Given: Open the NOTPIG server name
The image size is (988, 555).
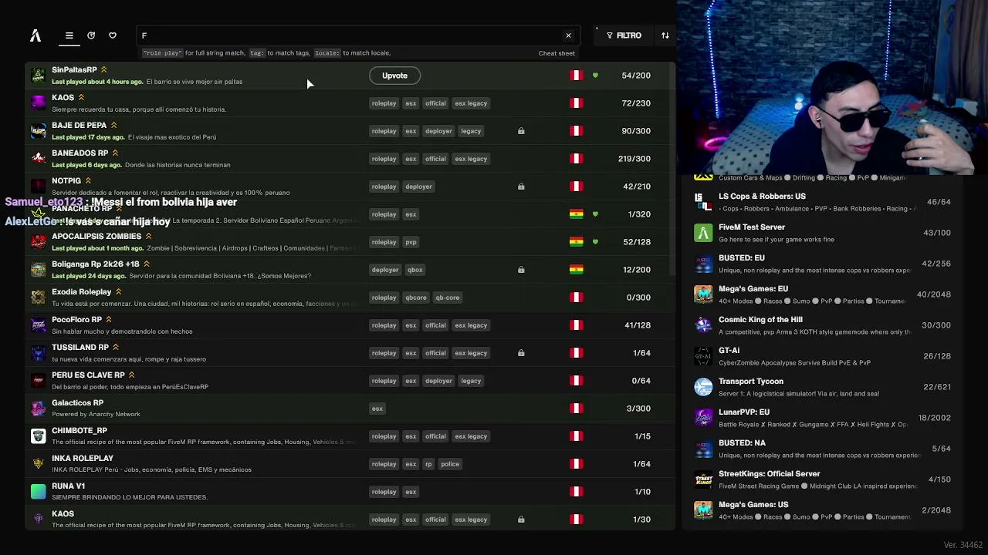Looking at the screenshot, I should (66, 181).
